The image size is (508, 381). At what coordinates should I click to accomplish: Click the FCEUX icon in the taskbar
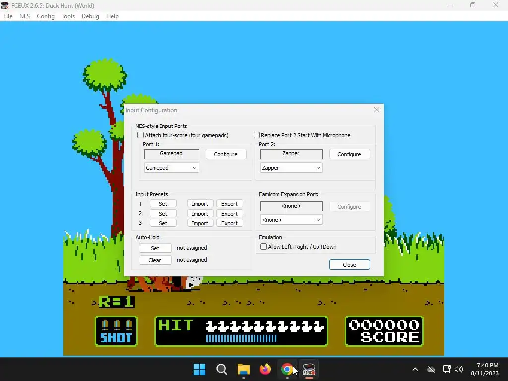(x=309, y=369)
